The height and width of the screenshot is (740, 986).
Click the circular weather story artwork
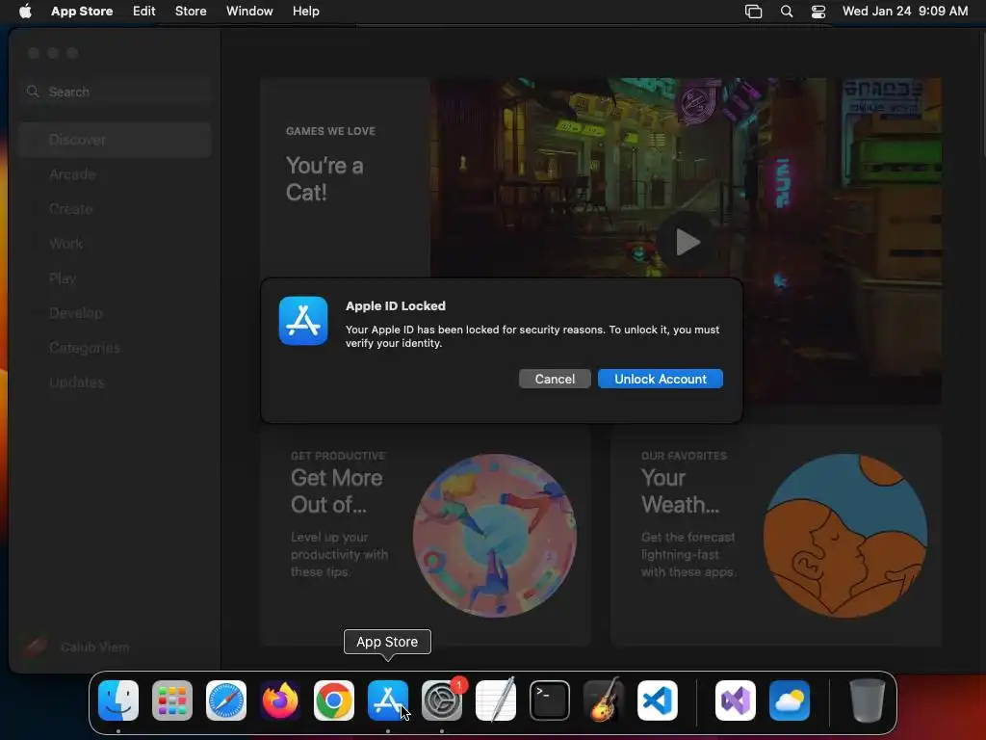[845, 536]
